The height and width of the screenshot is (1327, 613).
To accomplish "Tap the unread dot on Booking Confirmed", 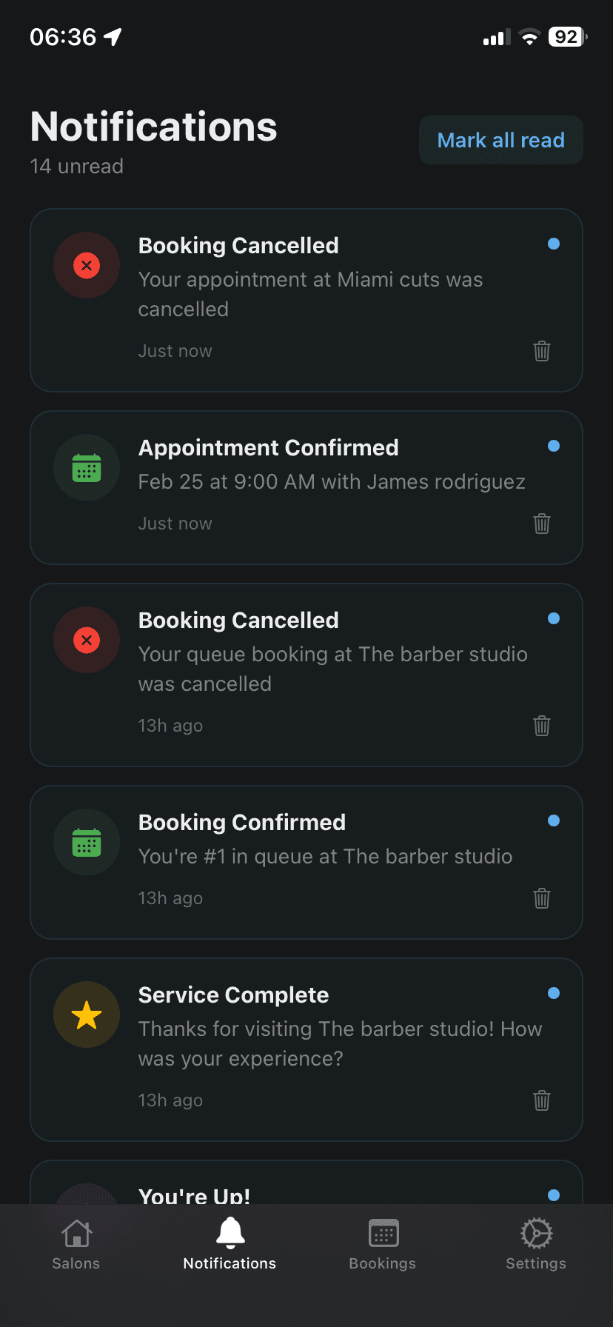I will (x=554, y=820).
